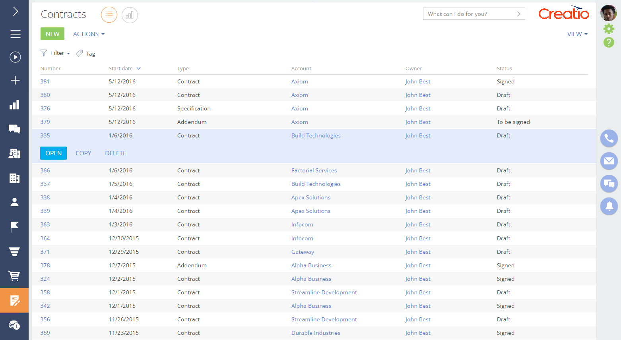The image size is (621, 340).
Task: Start a process with the sidebar play icon
Action: [x=15, y=57]
